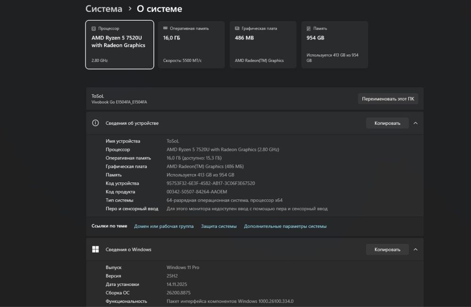
Task: Click the Перо и сенсорный ввод label
Action: coord(132,209)
